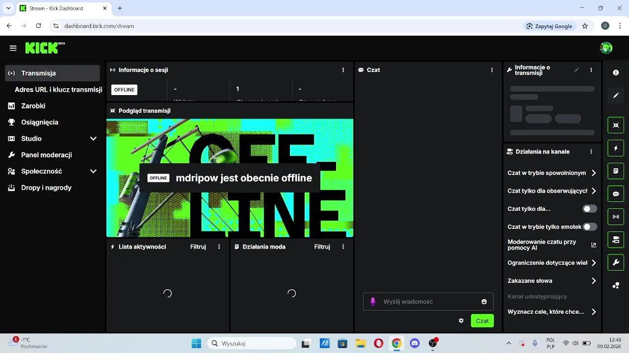The width and height of the screenshot is (629, 353).
Task: Click the browser back arrow
Action: [9, 26]
